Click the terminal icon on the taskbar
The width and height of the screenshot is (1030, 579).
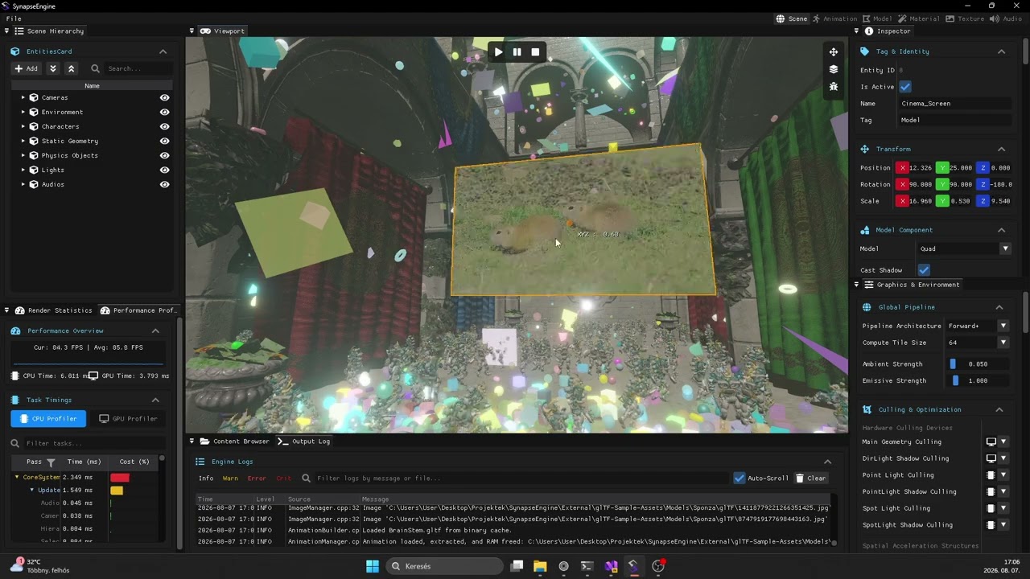[587, 566]
